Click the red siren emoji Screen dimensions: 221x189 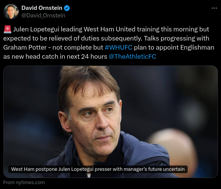(x=8, y=30)
